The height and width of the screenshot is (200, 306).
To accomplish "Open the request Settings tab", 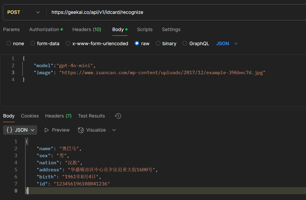I will (171, 30).
